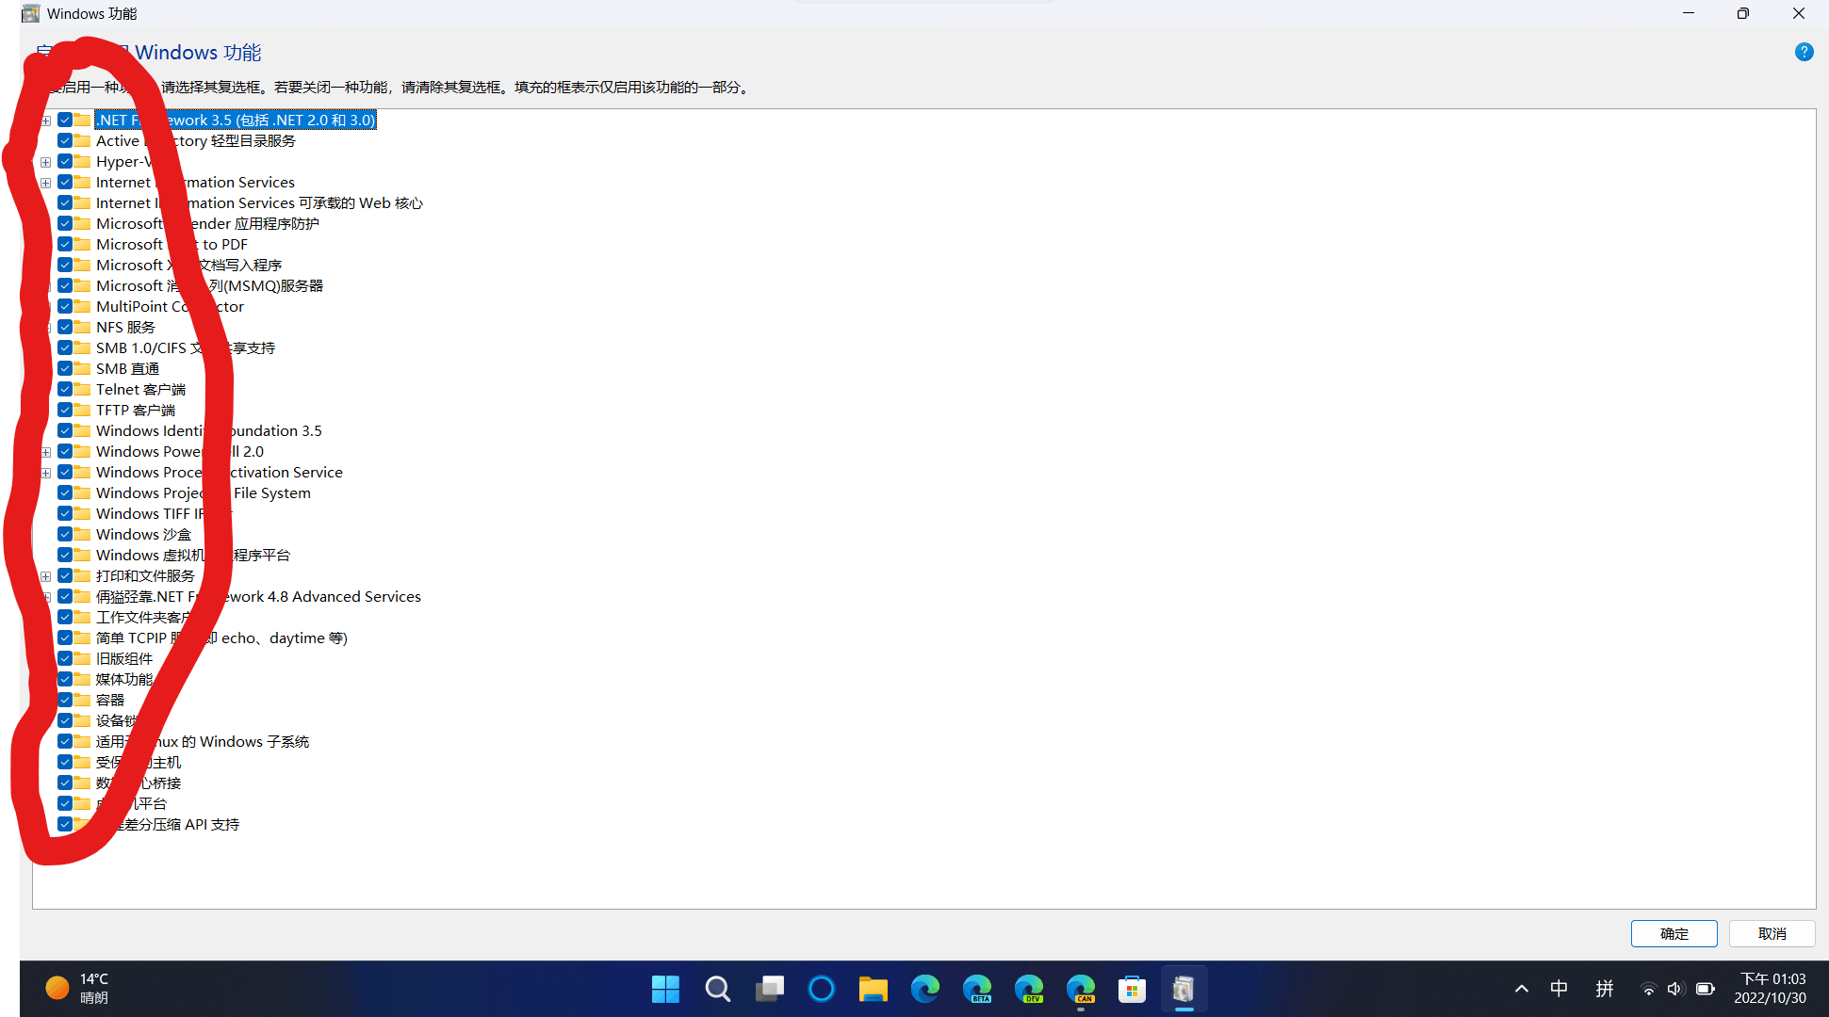The image size is (1829, 1017).
Task: Open the weather widget showing 14°C
Action: pos(80,988)
